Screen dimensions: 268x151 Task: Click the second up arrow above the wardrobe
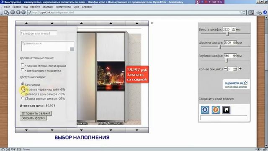(52, 23)
